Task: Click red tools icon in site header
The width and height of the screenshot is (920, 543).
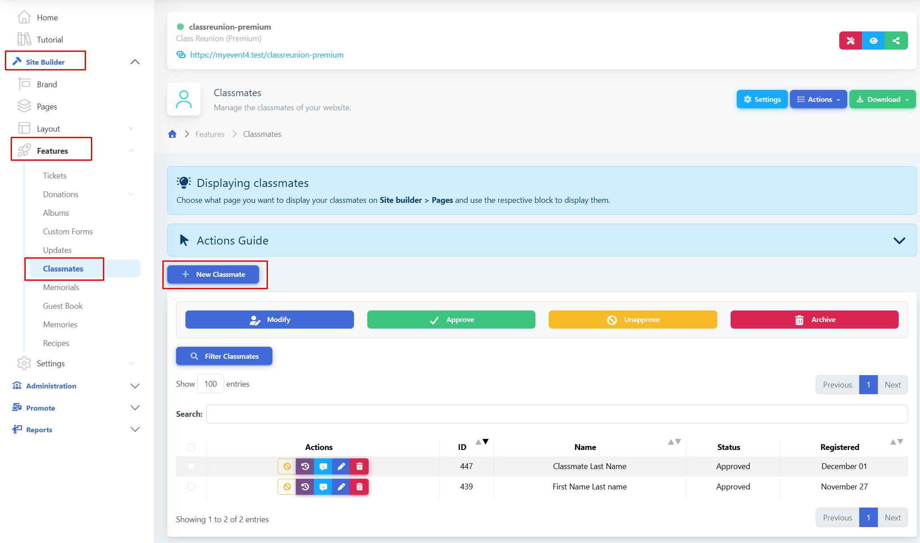Action: (850, 41)
